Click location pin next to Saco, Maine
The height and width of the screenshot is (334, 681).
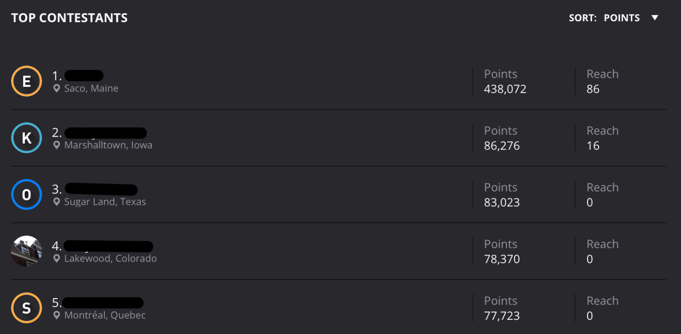tap(57, 88)
